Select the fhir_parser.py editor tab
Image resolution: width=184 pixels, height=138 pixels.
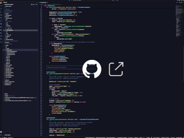coord(43,2)
